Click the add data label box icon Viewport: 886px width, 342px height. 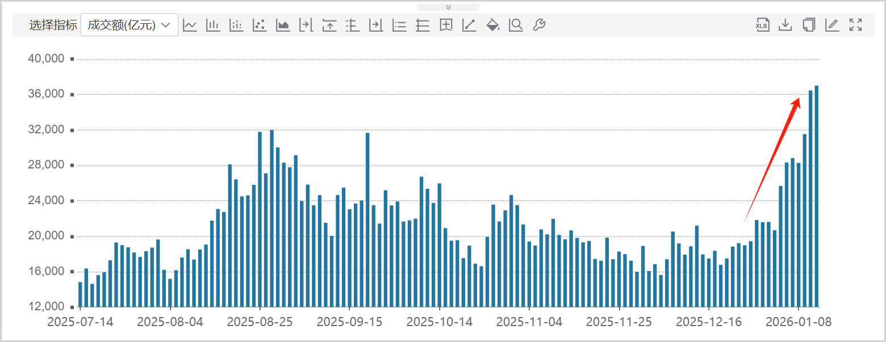coord(446,25)
